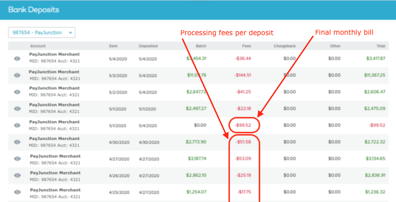Image resolution: width=396 pixels, height=202 pixels.
Task: Select the $1,236.32 total amount
Action: (375, 192)
